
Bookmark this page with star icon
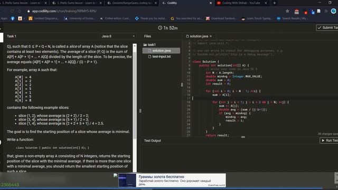coord(287,11)
